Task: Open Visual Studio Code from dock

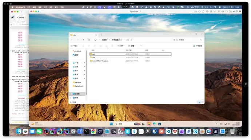Action: [168, 132]
